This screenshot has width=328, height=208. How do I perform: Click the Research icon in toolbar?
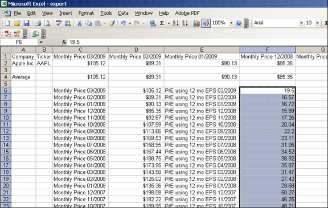click(68, 23)
